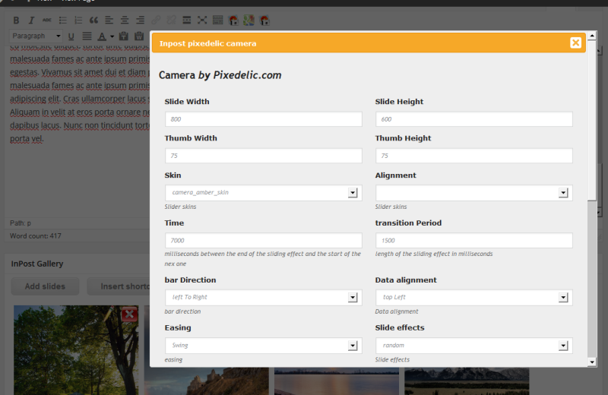The image size is (608, 395).
Task: Toggle bold formatting in editor toolbar
Action: [16, 21]
